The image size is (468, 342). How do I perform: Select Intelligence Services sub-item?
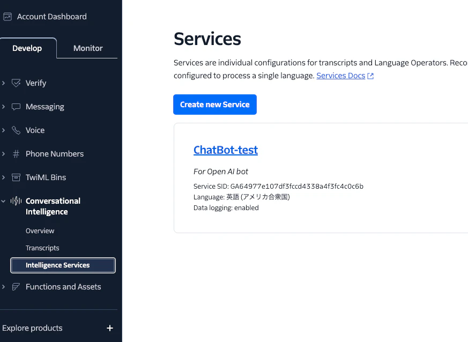click(x=63, y=265)
